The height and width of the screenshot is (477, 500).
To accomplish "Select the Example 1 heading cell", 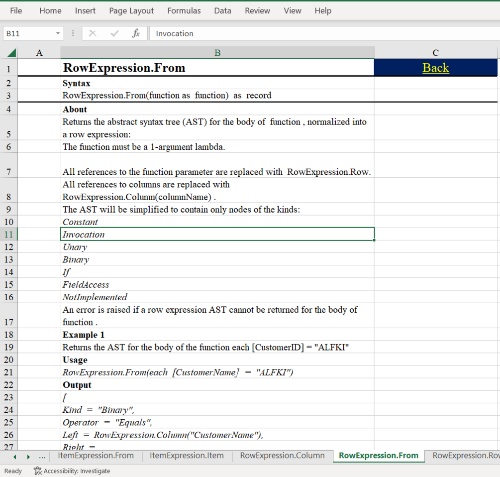I will pos(217,335).
